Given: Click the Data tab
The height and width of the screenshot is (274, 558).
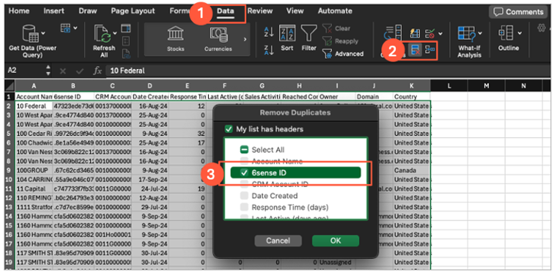Looking at the screenshot, I should 225,11.
